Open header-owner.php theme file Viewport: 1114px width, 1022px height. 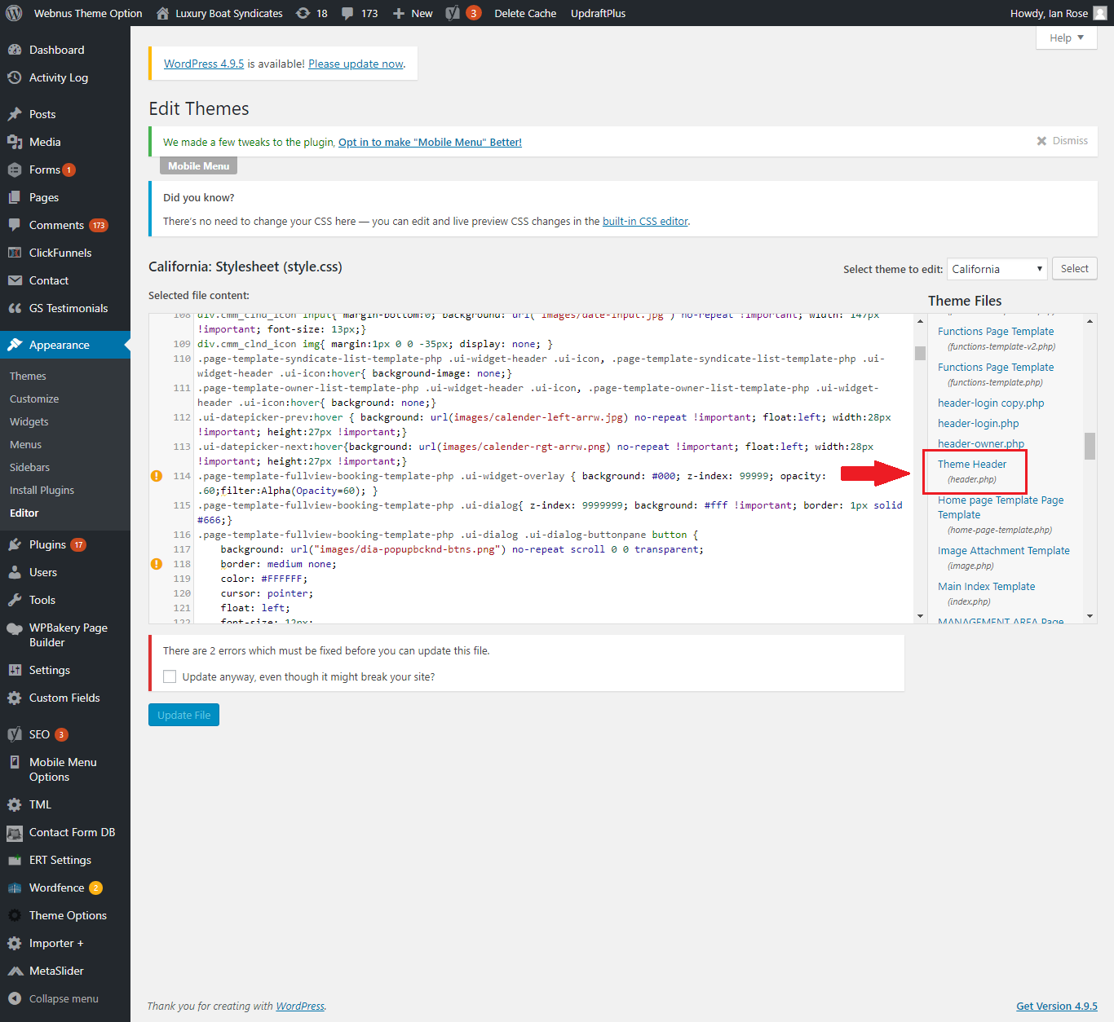[x=981, y=444]
